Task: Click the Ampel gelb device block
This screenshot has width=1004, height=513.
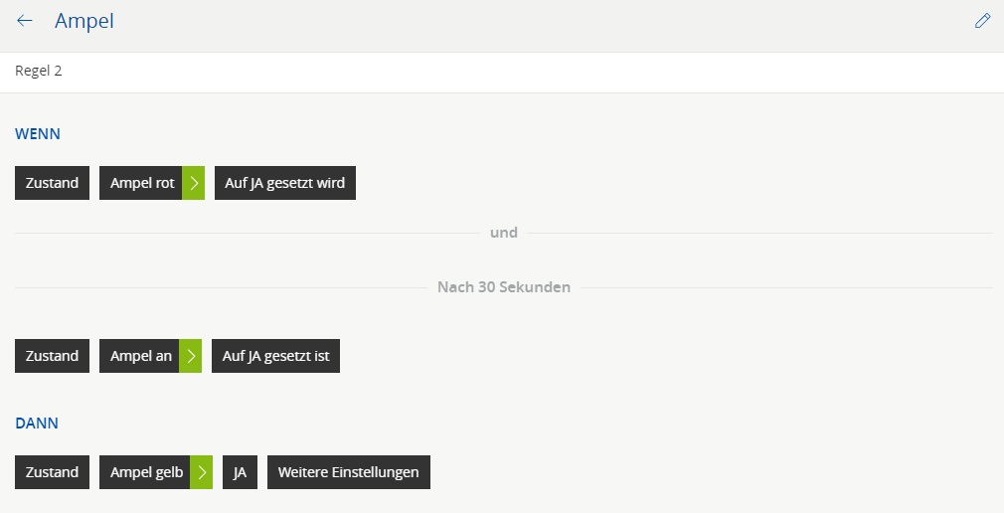Action: click(145, 472)
